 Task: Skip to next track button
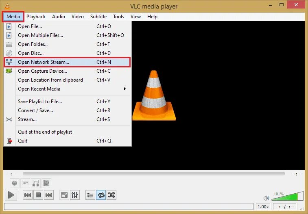coord(49,195)
